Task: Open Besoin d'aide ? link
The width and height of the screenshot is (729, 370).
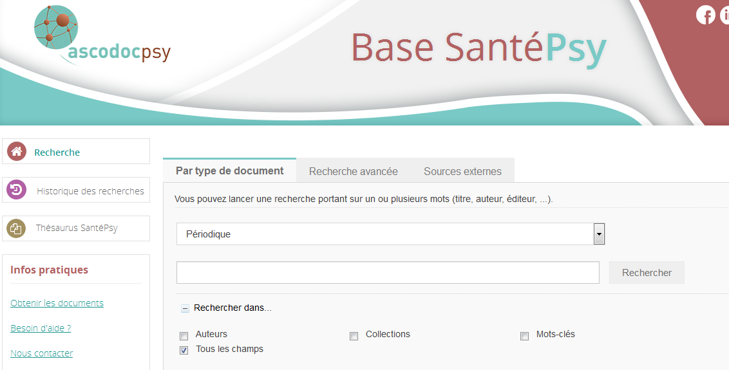Action: (x=41, y=328)
